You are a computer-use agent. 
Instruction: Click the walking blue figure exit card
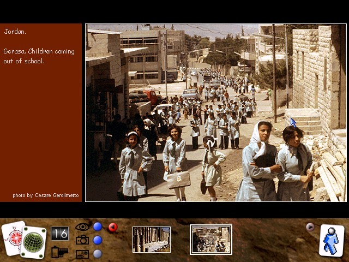[332, 240]
